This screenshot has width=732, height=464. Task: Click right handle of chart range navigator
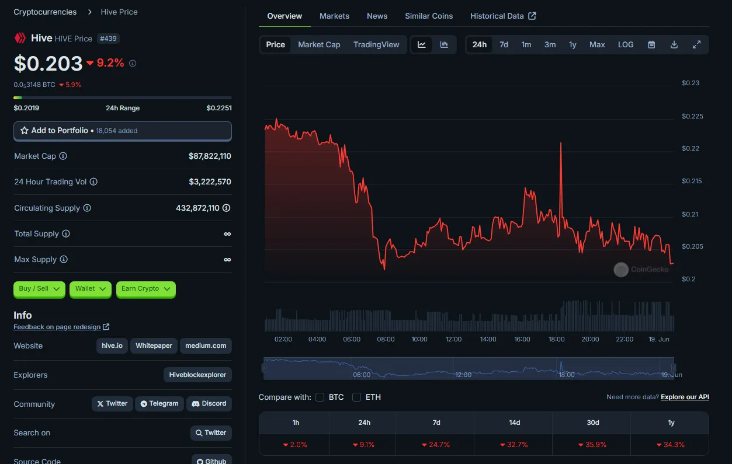(x=674, y=368)
